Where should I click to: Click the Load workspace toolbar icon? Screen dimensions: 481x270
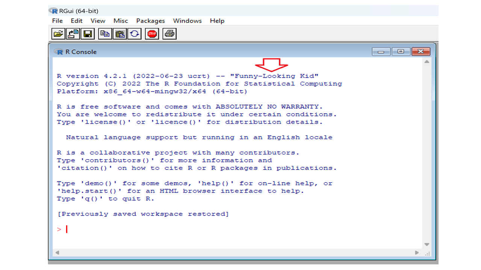[x=73, y=34]
